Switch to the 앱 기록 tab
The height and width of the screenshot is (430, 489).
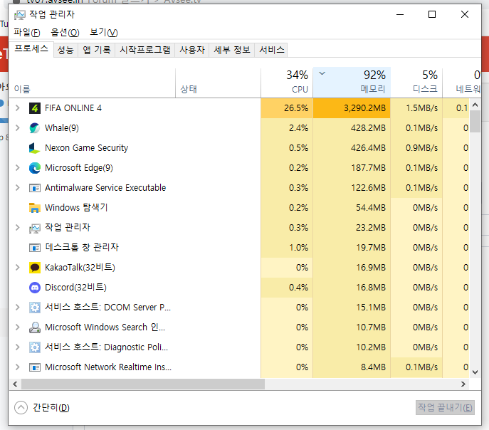97,51
